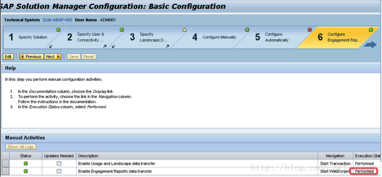Click Show All Logs button

[21, 147]
